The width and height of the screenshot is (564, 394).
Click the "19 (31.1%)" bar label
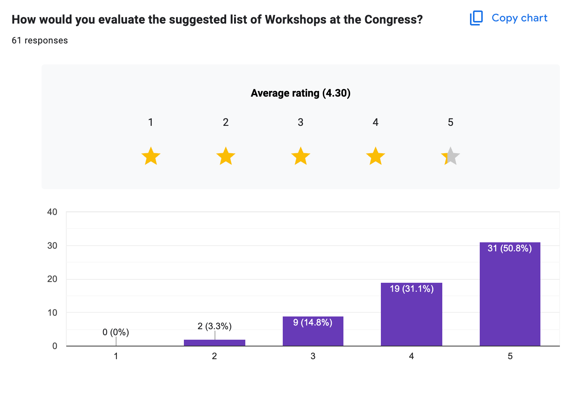[412, 289]
